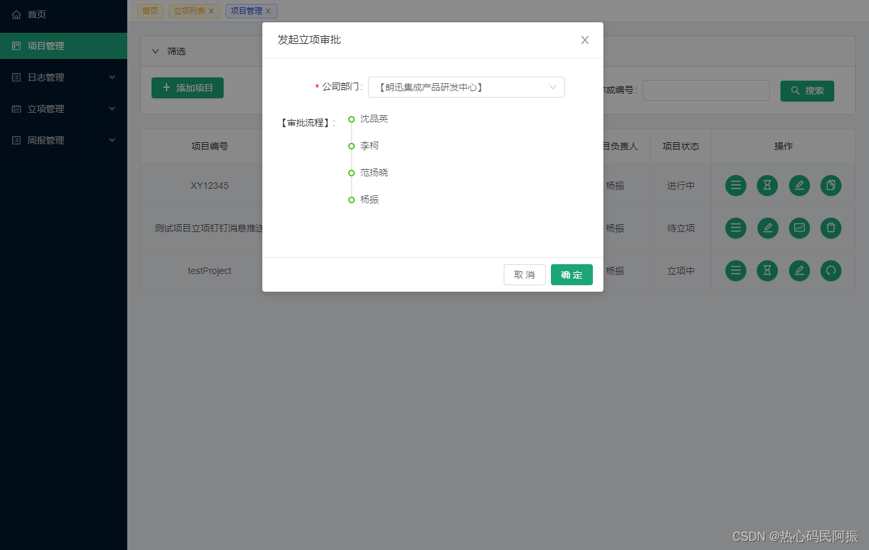
Task: Click the testProject project number cell
Action: tap(210, 271)
